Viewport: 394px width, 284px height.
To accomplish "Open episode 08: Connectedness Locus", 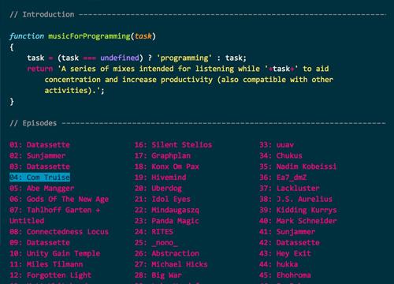I will (59, 232).
